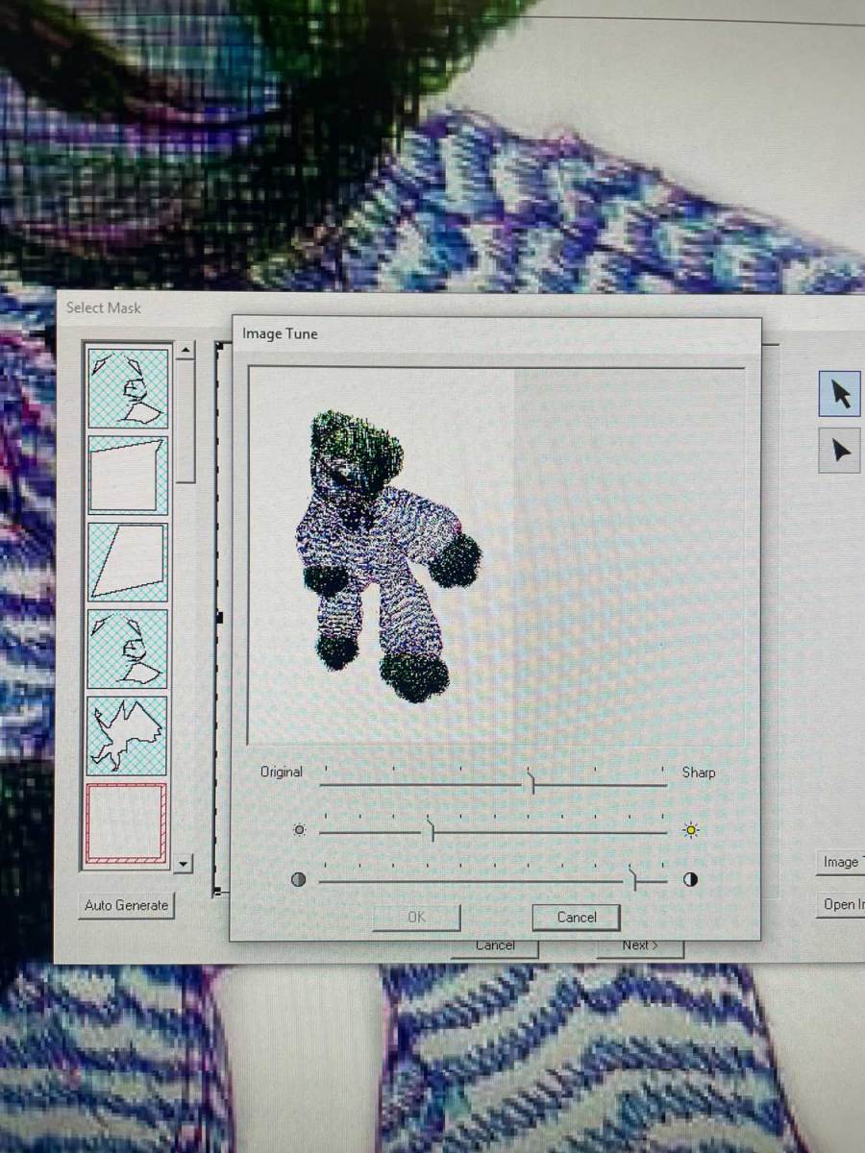Click the contrast slider handle
The height and width of the screenshot is (1153, 865).
(x=633, y=877)
